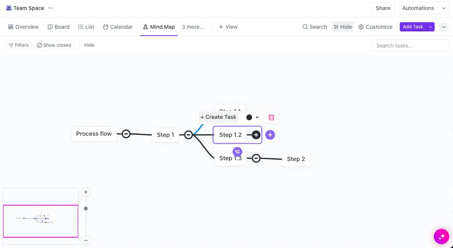Select the Step 1.2 node

[x=231, y=135]
